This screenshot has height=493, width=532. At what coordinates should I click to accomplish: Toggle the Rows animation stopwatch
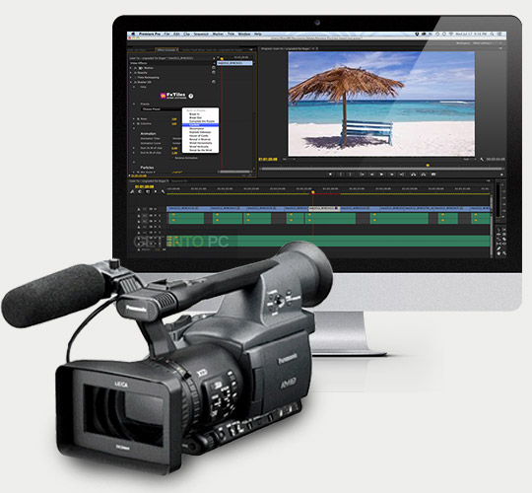pyautogui.click(x=138, y=119)
